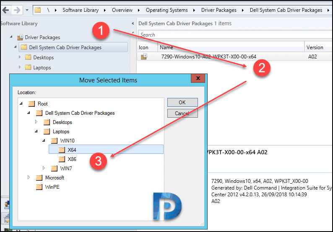Sort list by Version column header
The height and width of the screenshot is (232, 333).
click(318, 47)
